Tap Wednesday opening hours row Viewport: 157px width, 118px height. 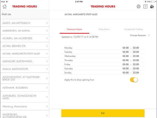tap(103, 56)
